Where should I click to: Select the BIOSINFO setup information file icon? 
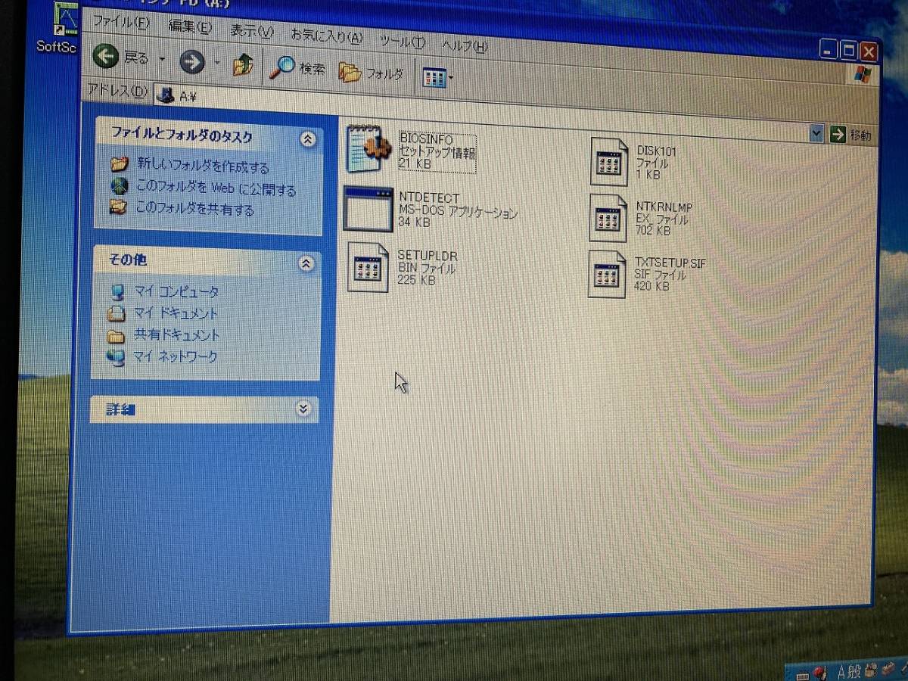(x=367, y=149)
